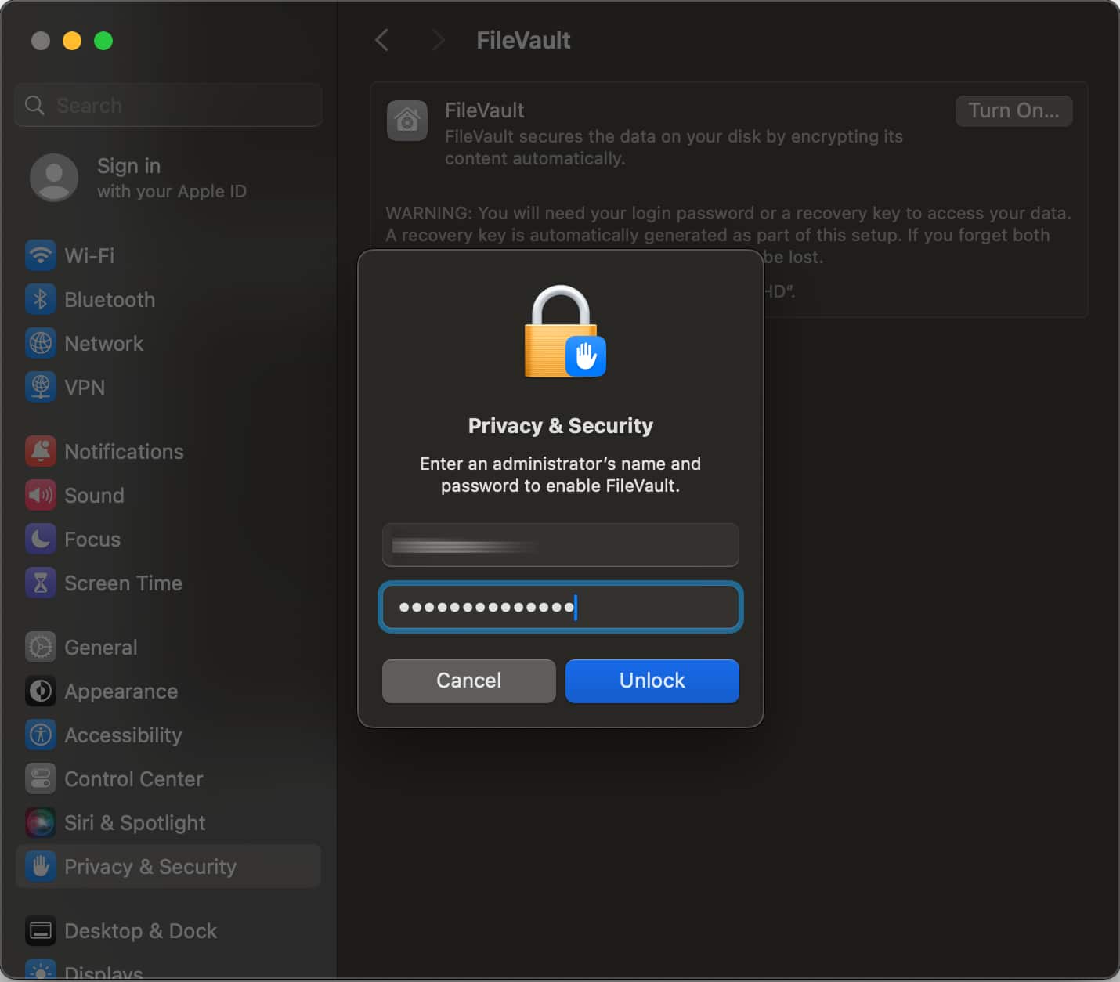The image size is (1120, 982).
Task: Click the Desktop & Dock icon
Action: click(x=41, y=930)
